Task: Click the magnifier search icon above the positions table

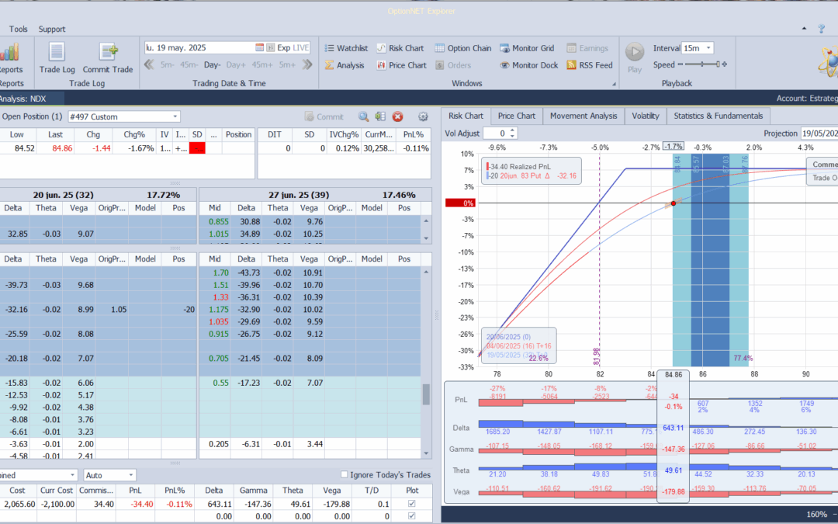Action: pos(363,116)
